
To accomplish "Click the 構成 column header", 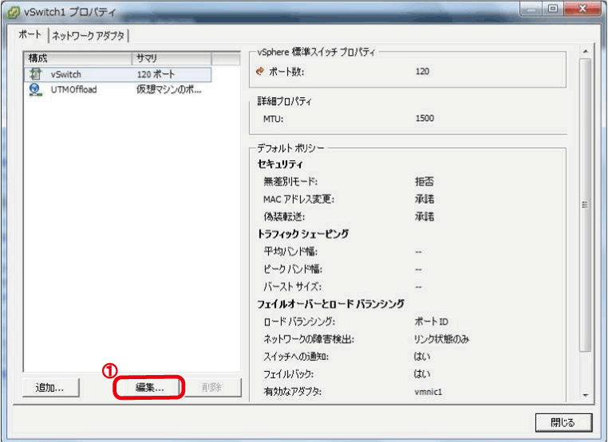I will pyautogui.click(x=77, y=58).
